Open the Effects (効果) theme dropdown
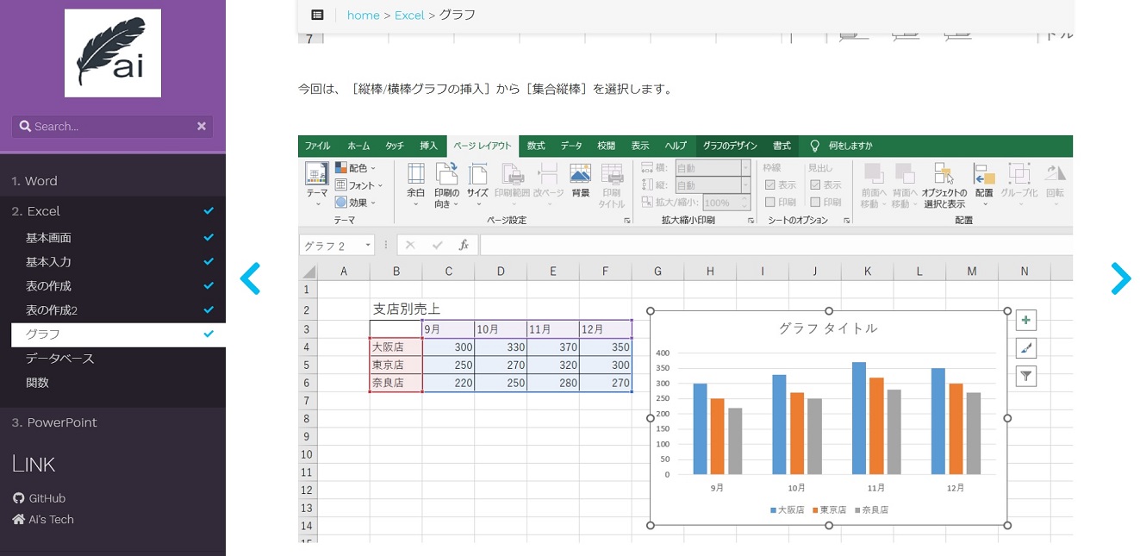Viewport: 1140px width, 556px height. tap(357, 203)
